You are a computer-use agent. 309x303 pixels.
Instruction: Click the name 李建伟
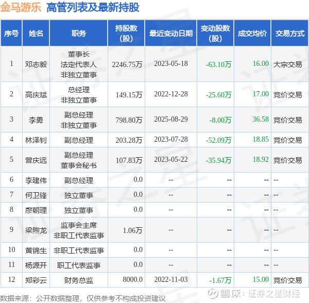[36, 180]
